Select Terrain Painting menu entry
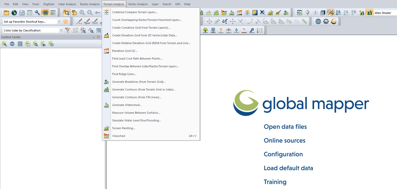 (x=151, y=128)
